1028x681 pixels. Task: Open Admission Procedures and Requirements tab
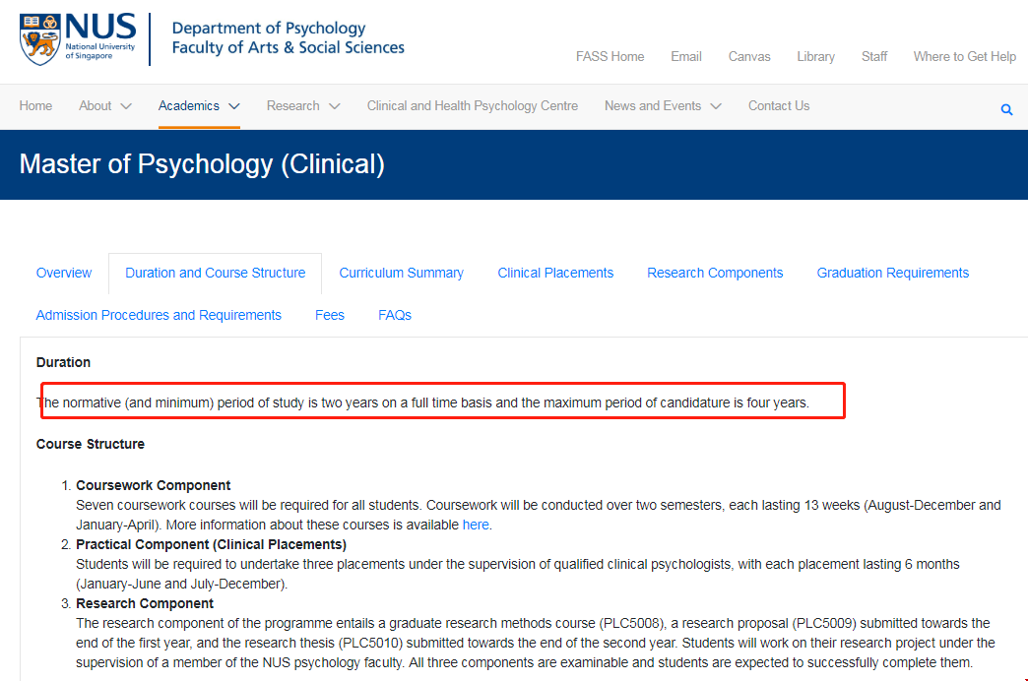[159, 316]
